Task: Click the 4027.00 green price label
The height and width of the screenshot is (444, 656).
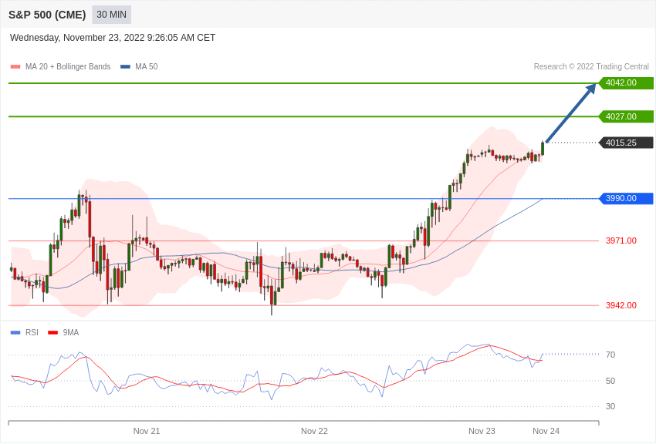Action: pyautogui.click(x=627, y=116)
